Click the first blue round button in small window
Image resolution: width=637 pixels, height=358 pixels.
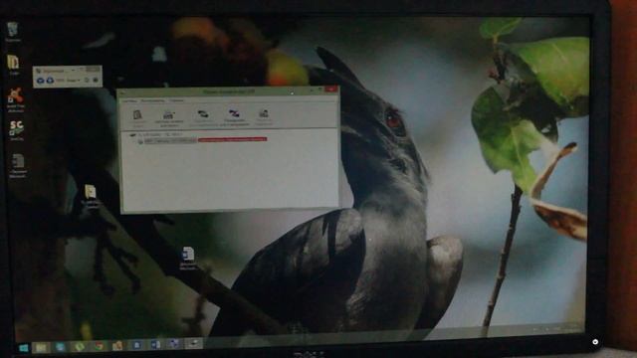40,81
